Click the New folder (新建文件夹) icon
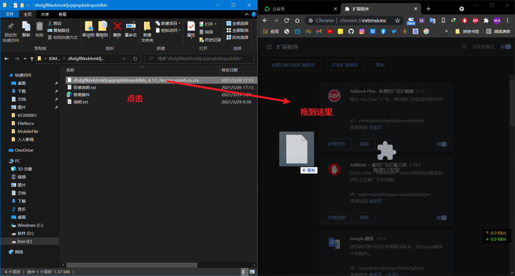The height and width of the screenshot is (276, 515). coord(147,26)
